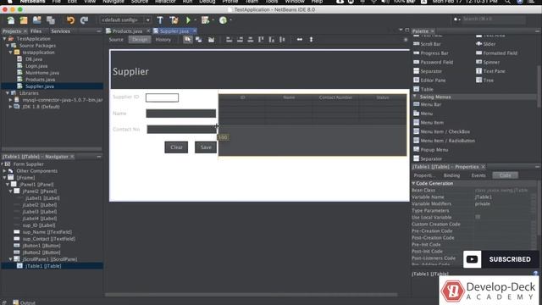This screenshot has width=542, height=305.
Task: Toggle vertical resizability button
Action: coord(311,40)
